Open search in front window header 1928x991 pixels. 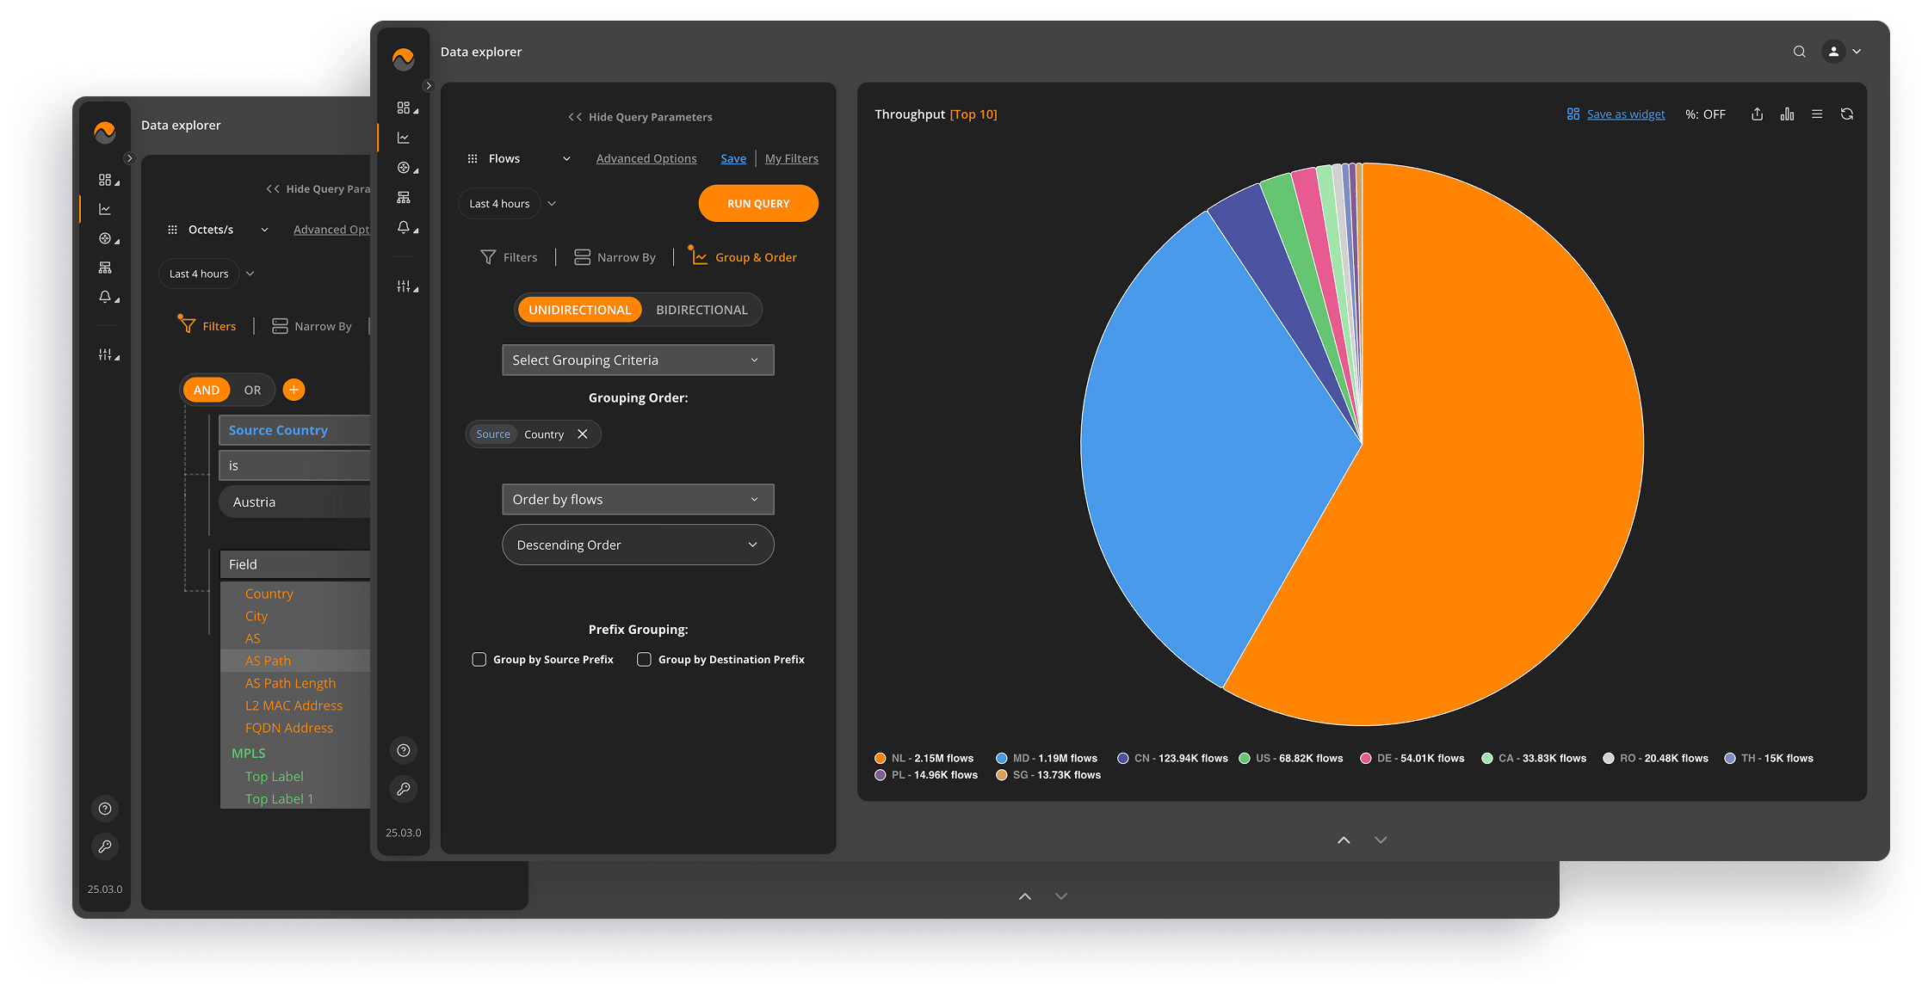point(1799,52)
